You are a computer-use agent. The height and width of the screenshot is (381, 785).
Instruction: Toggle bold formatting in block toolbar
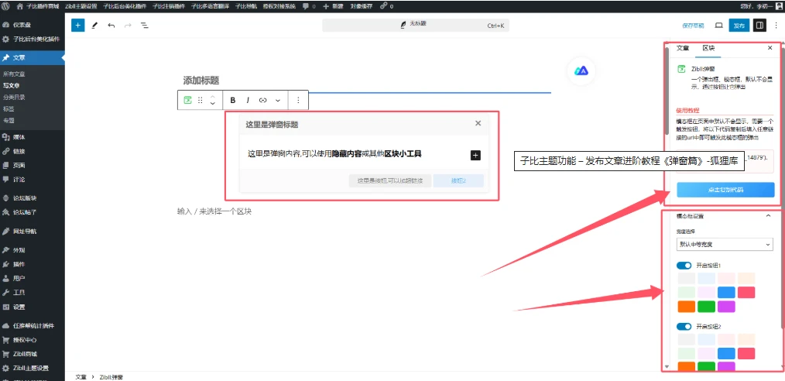click(233, 100)
